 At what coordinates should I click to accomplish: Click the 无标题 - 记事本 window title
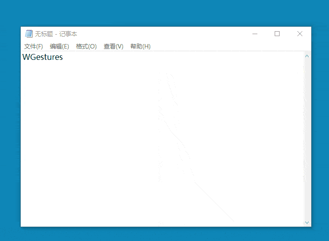[56, 34]
